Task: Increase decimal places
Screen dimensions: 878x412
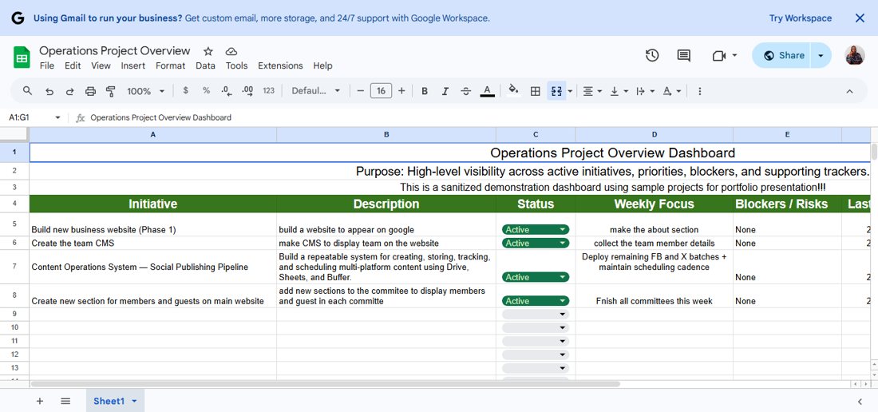Action: [x=247, y=91]
